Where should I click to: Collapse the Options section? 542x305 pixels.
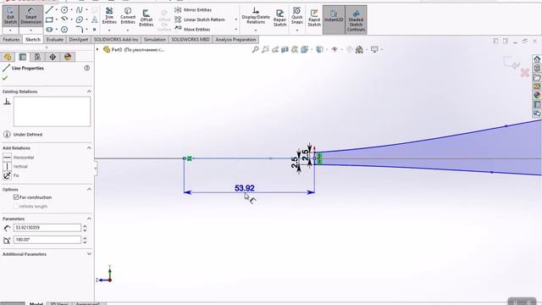[89, 189]
